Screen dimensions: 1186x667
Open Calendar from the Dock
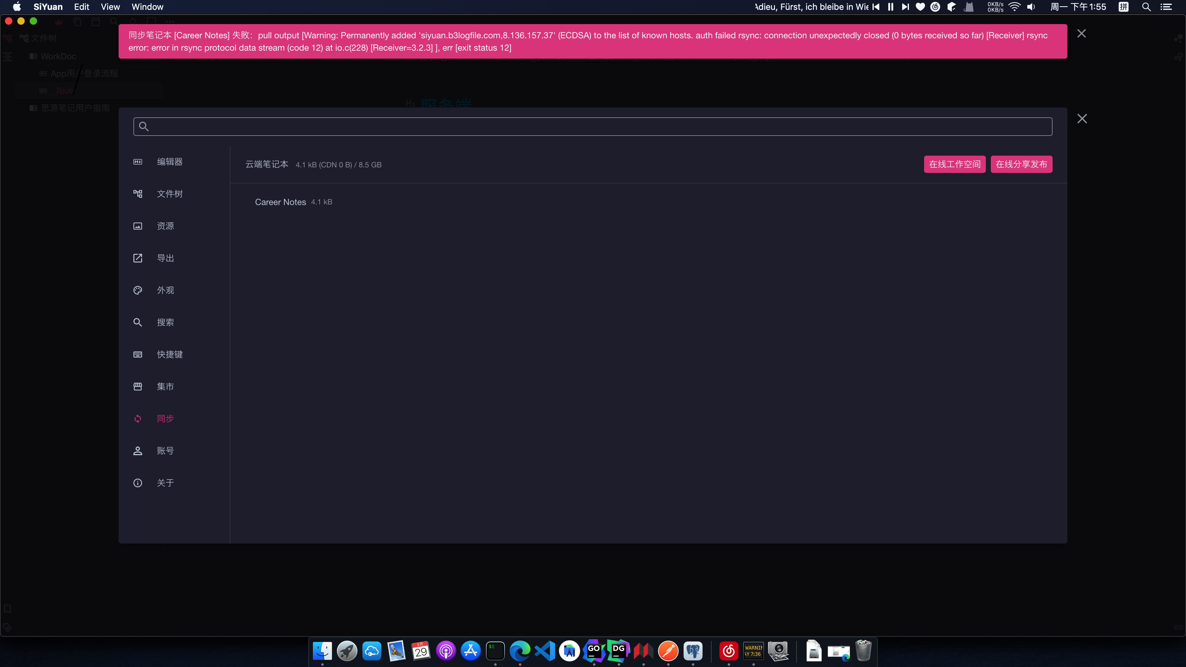tap(421, 651)
